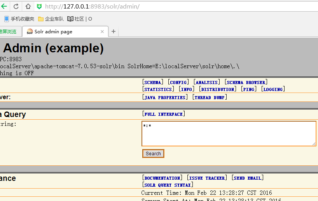Open the ANALYSIS link
This screenshot has height=201, width=318.
tap(207, 82)
